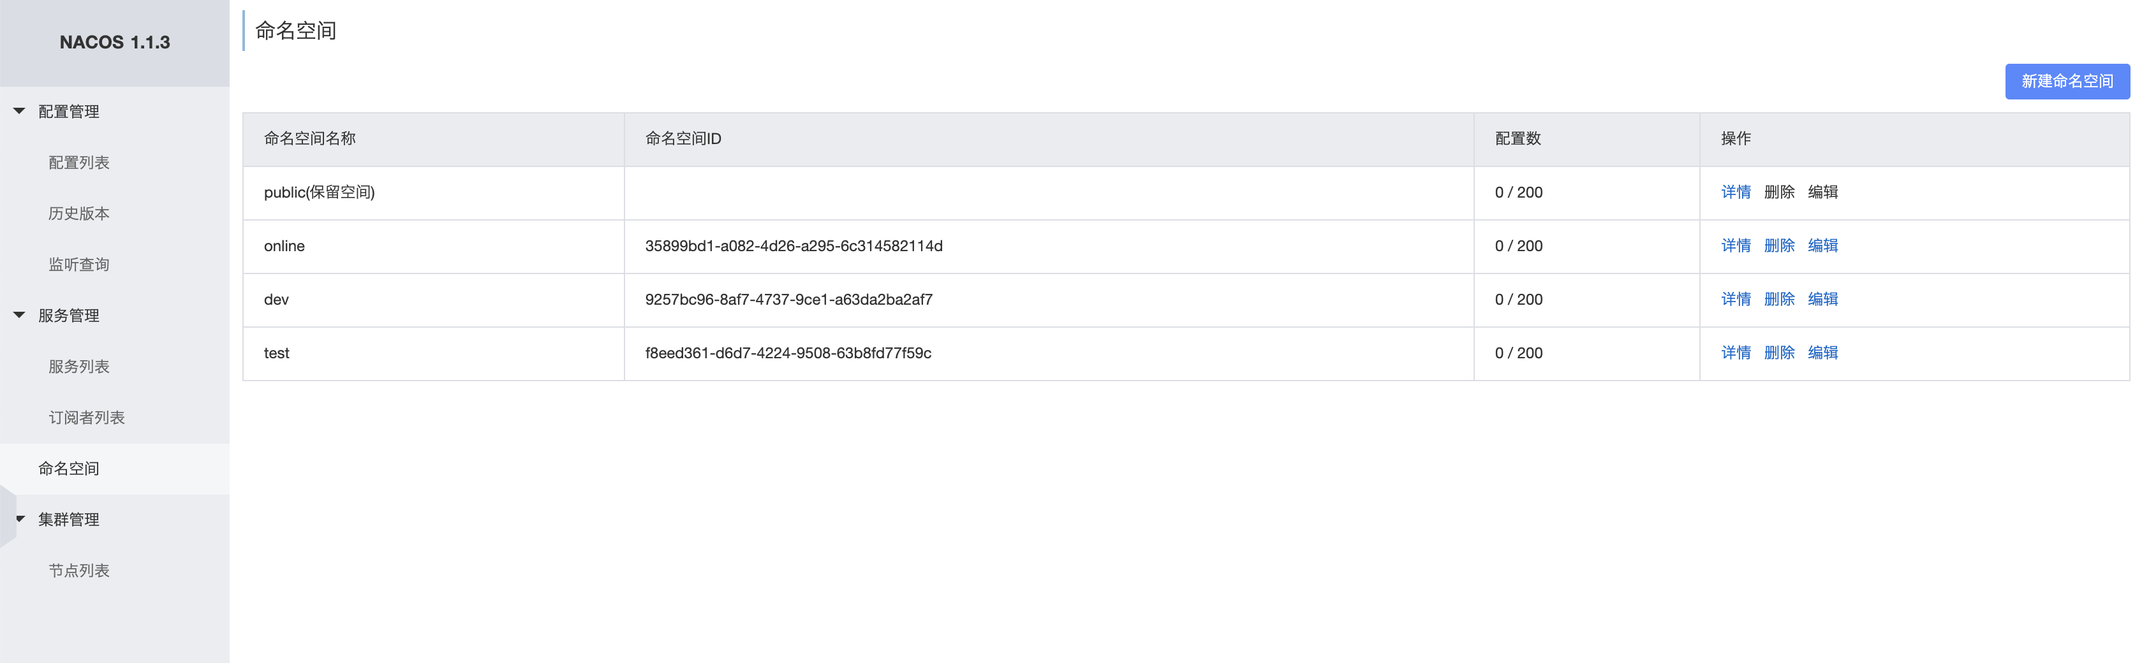Open 节点列表 in sidebar
The width and height of the screenshot is (2142, 663).
79,570
